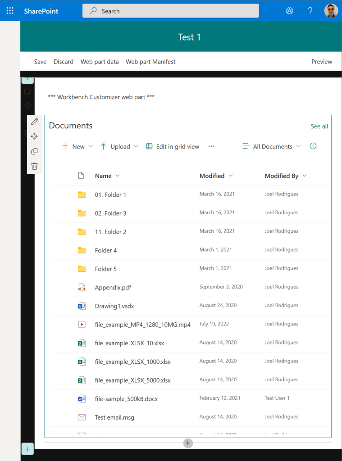Expand the Upload dropdown
This screenshot has height=461, width=342.
(x=119, y=146)
